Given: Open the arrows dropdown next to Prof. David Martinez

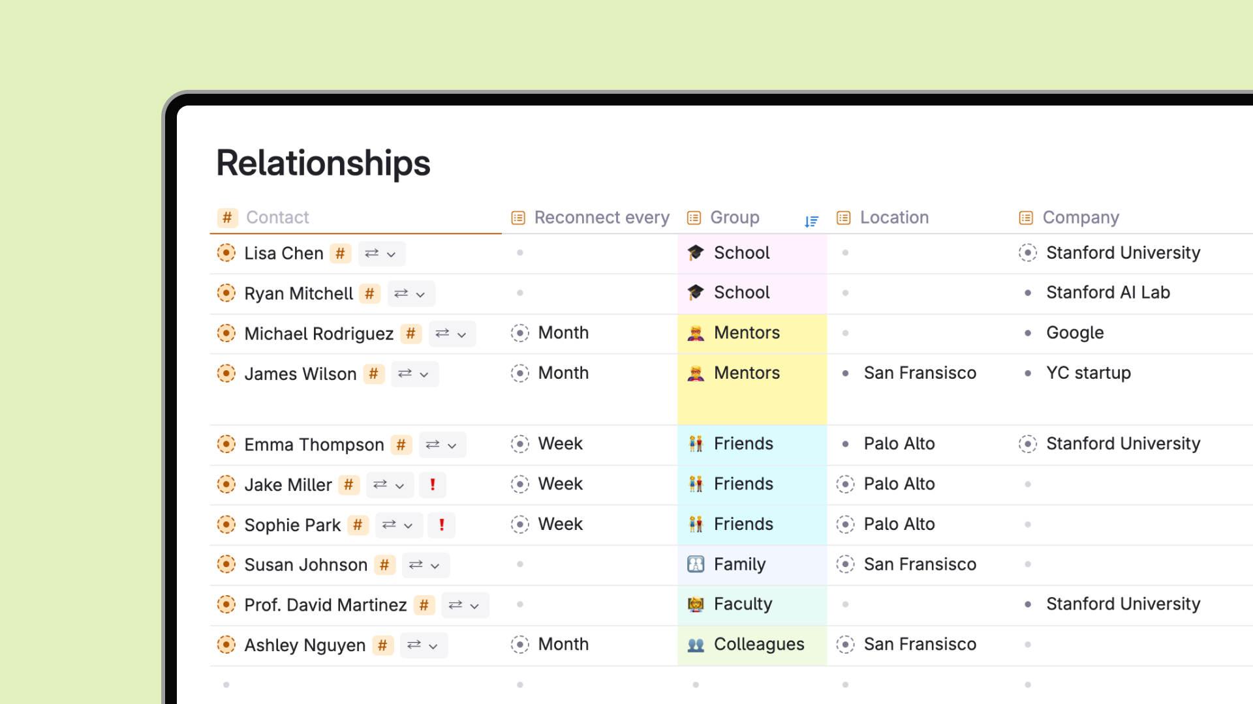Looking at the screenshot, I should click(465, 605).
